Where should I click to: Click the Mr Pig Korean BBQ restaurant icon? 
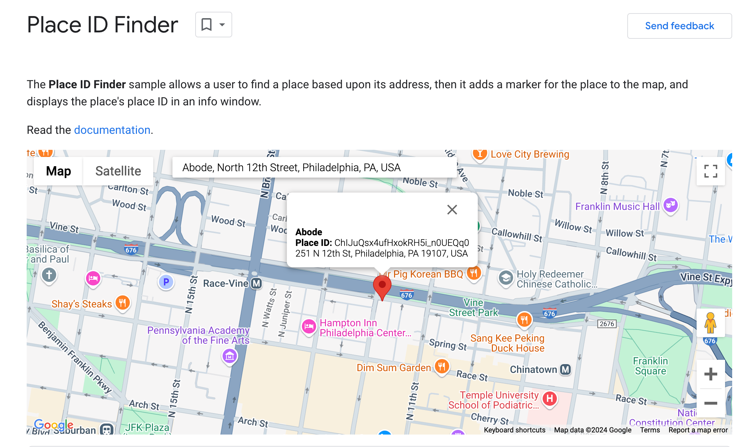[474, 273]
